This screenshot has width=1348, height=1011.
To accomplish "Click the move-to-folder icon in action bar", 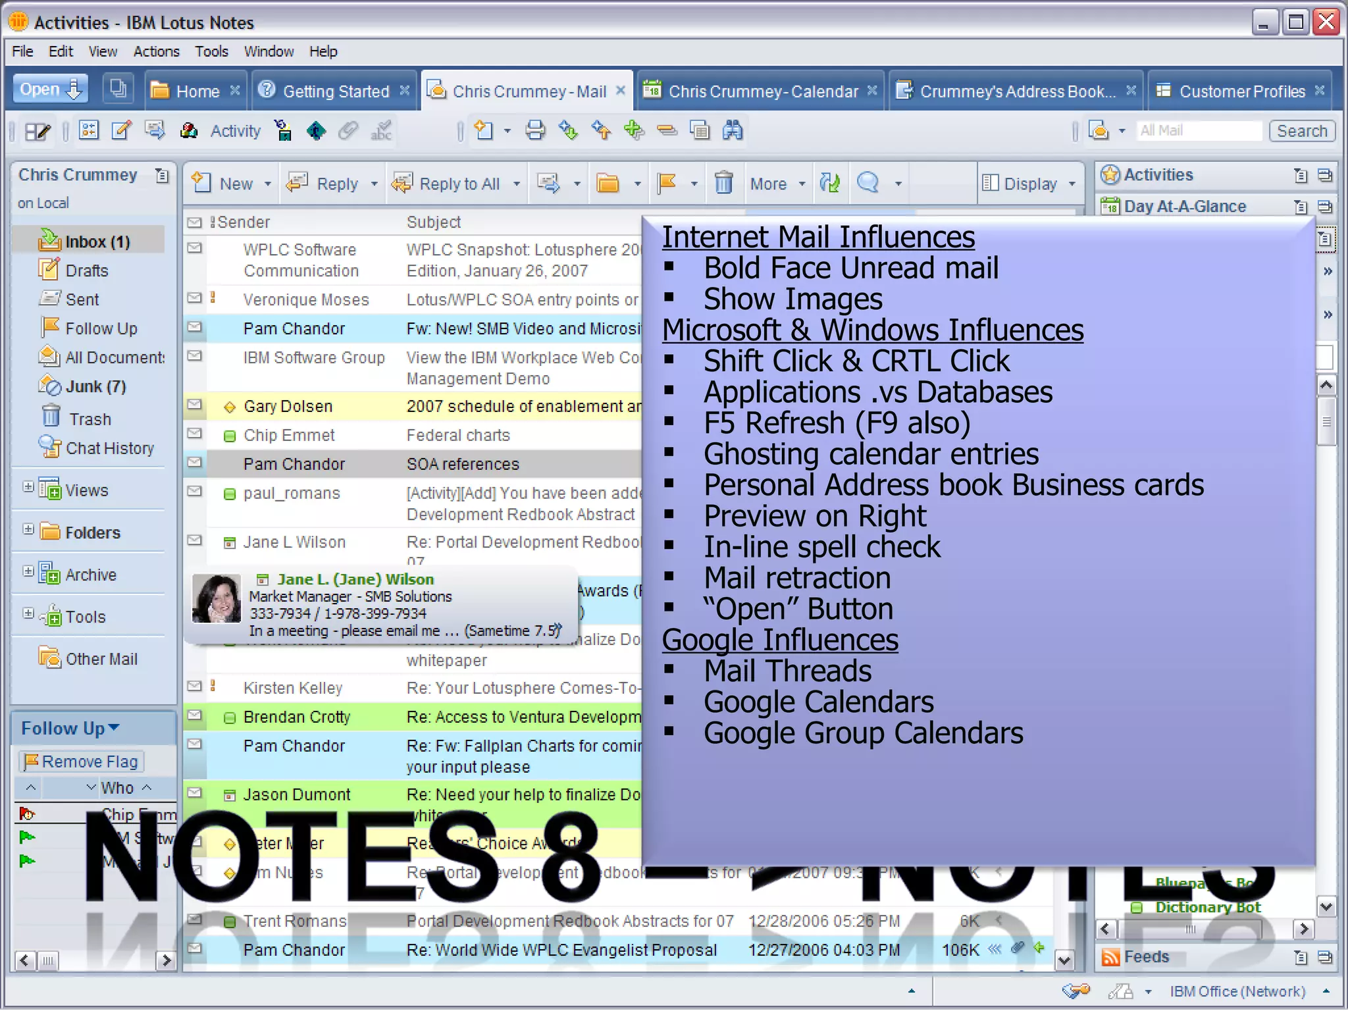I will click(x=608, y=183).
